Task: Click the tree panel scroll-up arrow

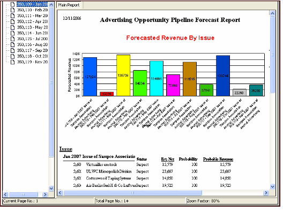Action: click(51, 4)
